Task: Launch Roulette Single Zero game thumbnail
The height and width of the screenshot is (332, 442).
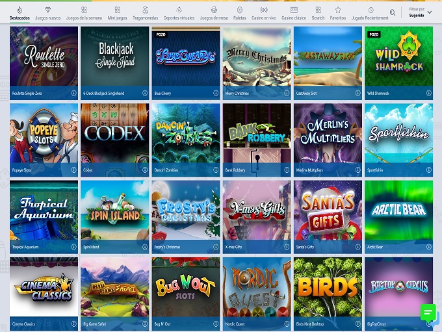Action: click(x=44, y=56)
